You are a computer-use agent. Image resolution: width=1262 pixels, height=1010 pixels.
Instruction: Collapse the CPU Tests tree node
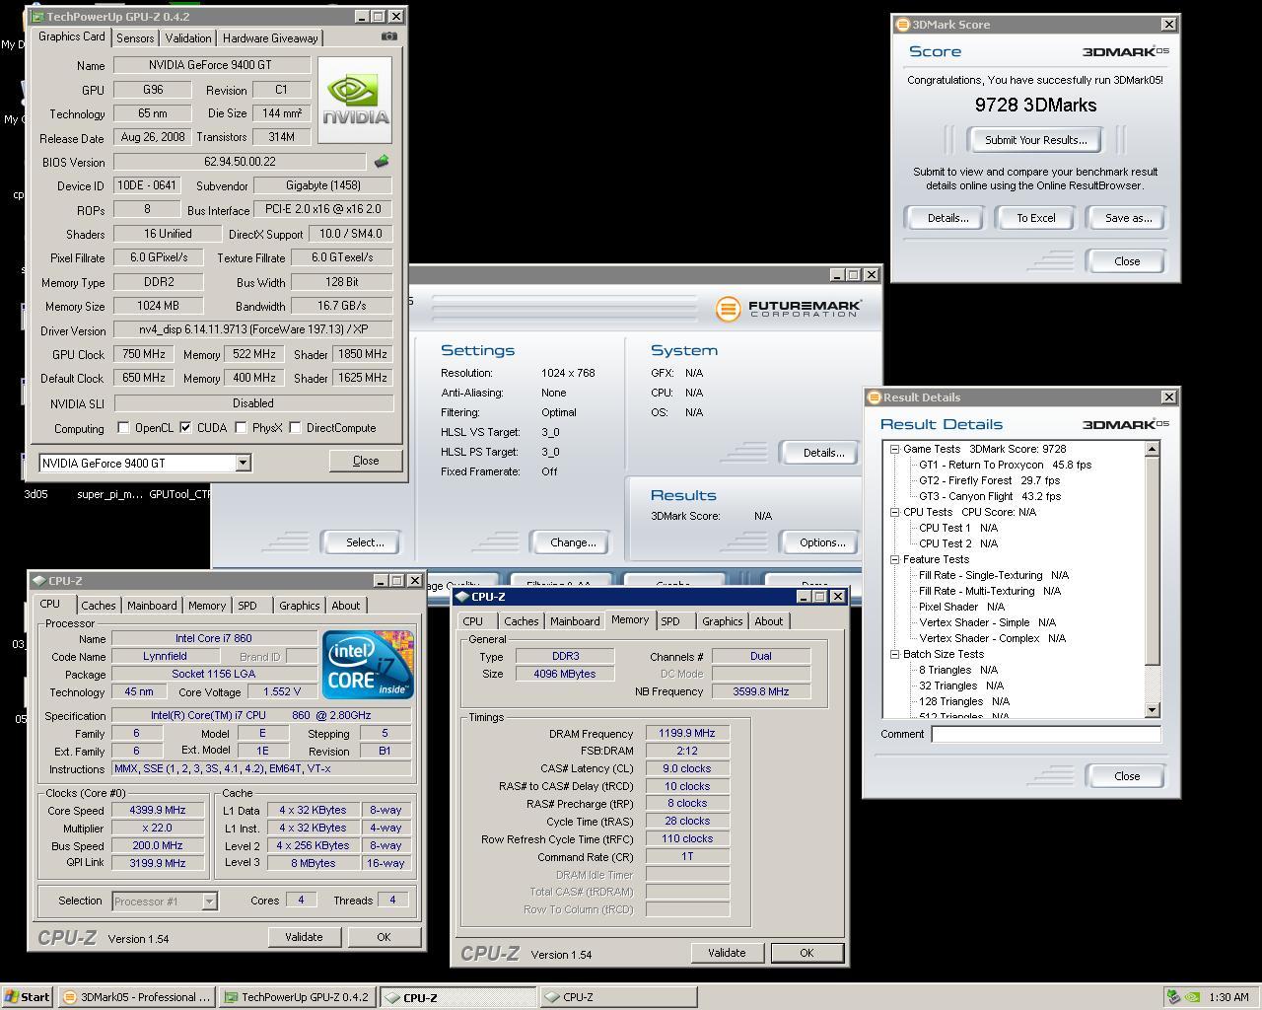894,512
